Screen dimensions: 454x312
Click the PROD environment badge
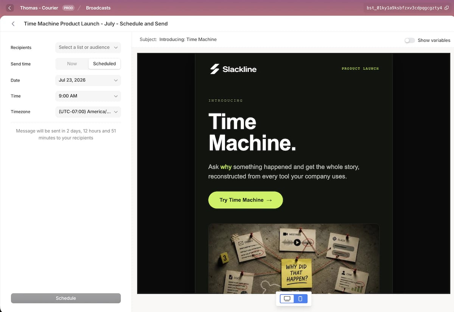pyautogui.click(x=68, y=8)
